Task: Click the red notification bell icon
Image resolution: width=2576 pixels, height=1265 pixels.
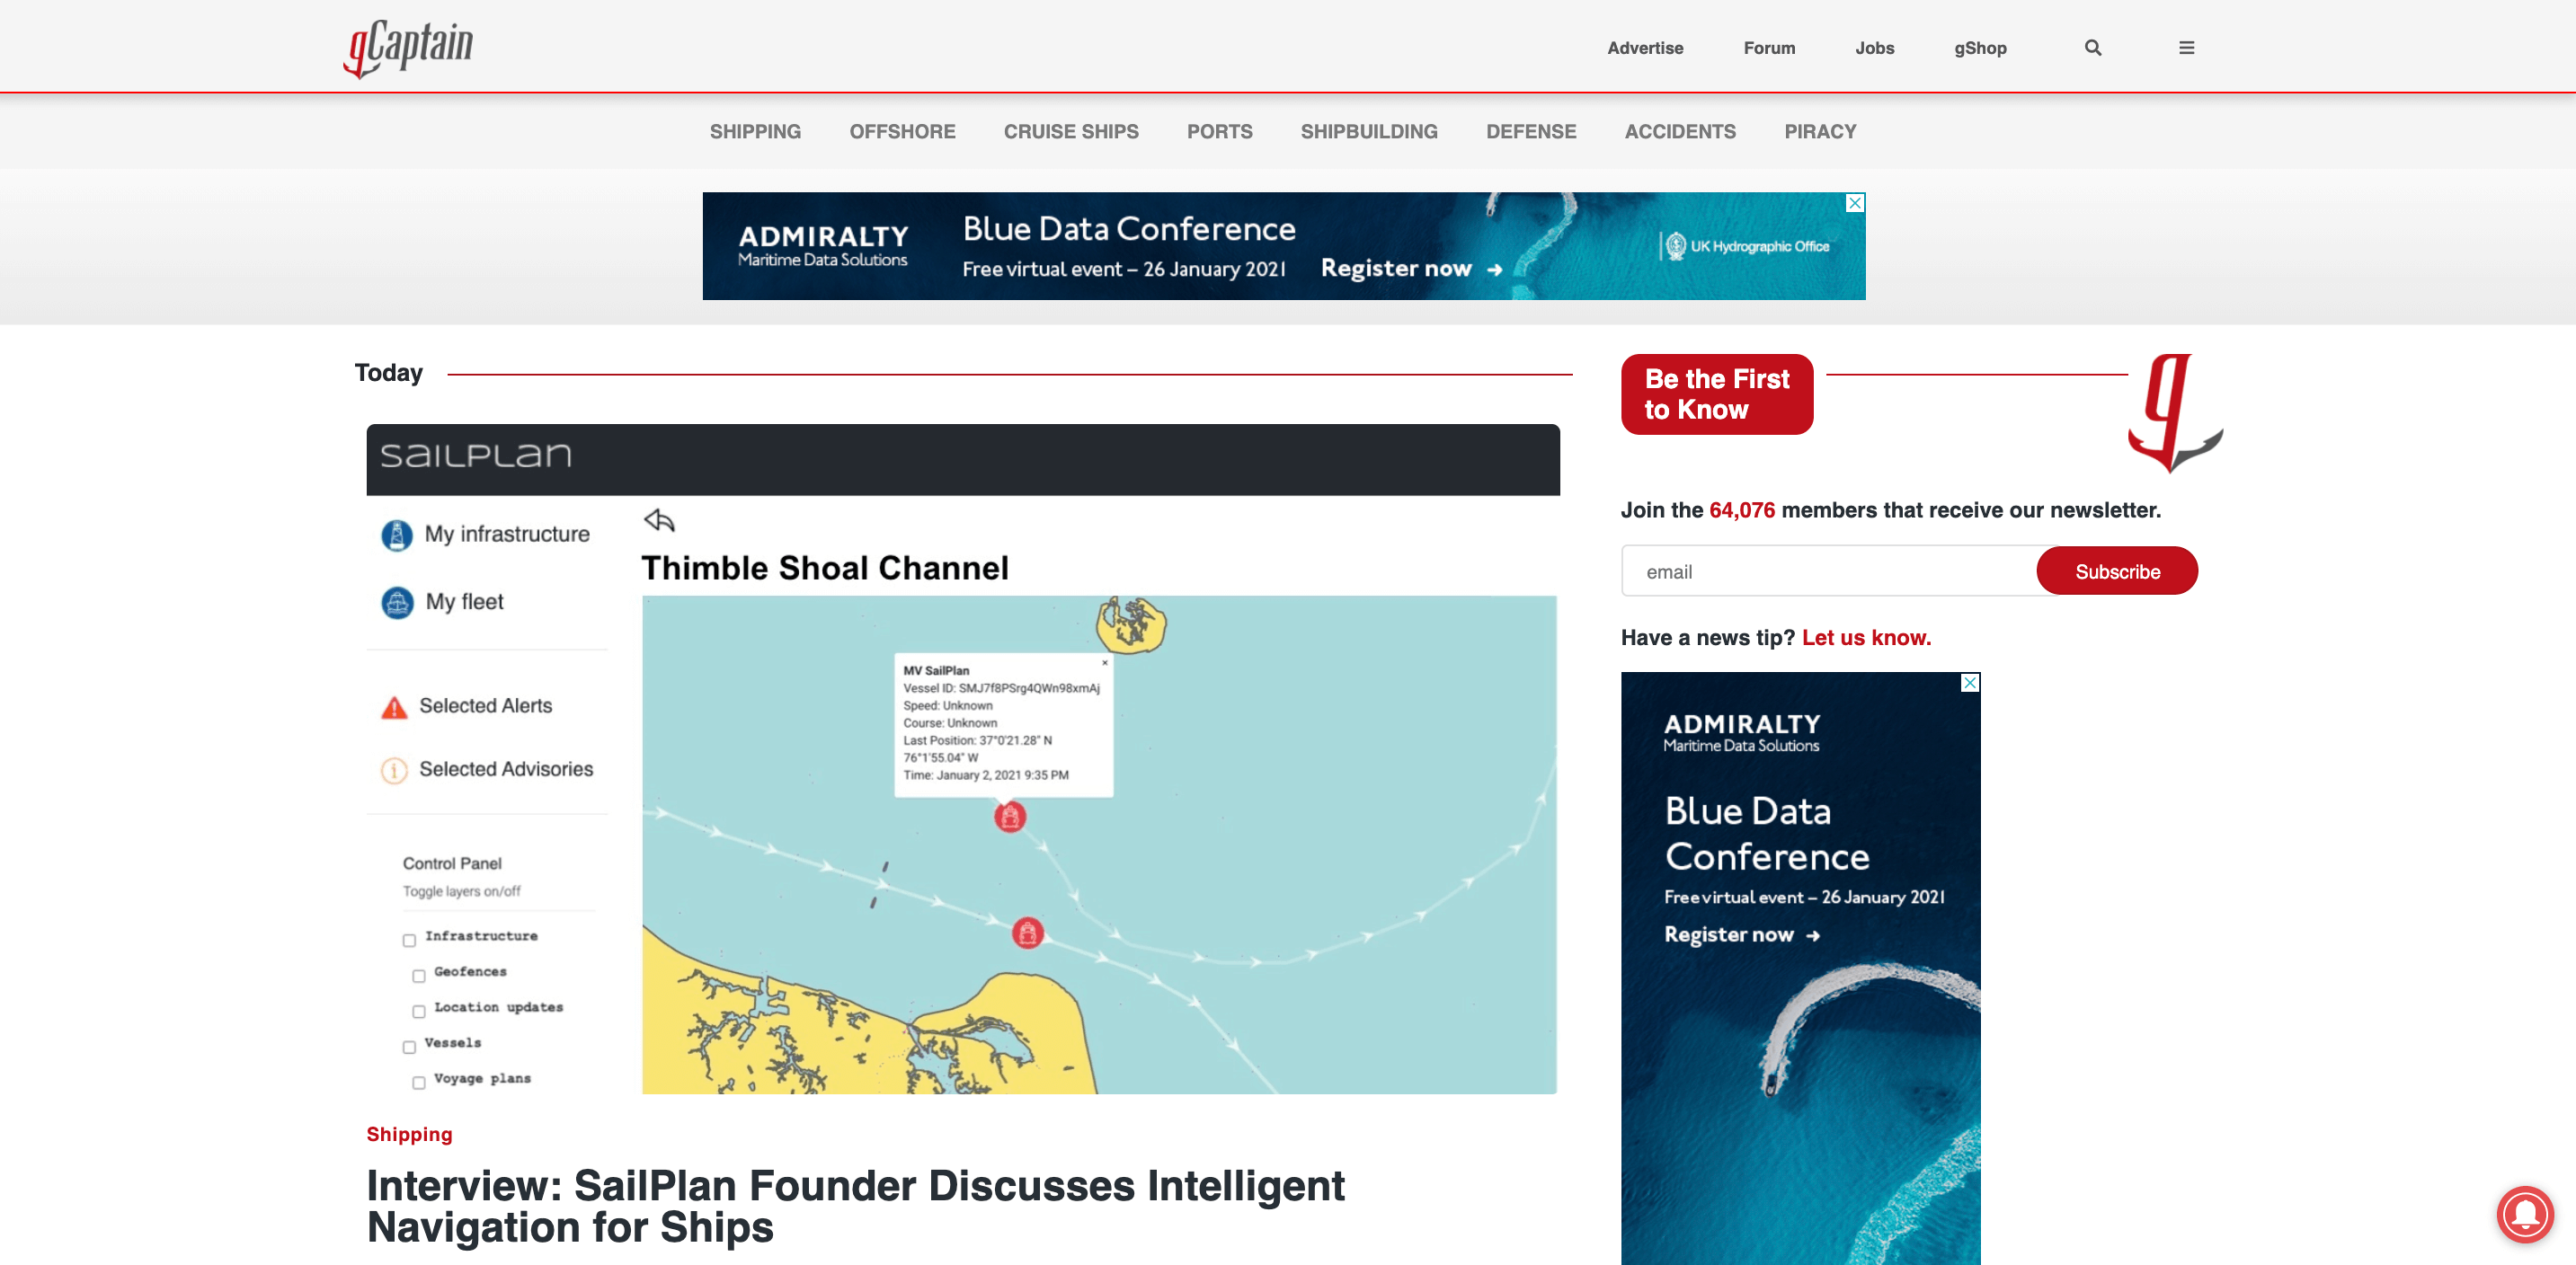Action: [2525, 1214]
